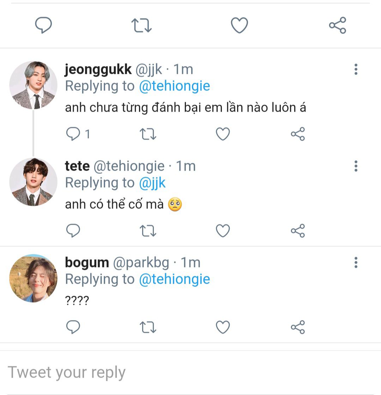Open more options for jeonggukk's tweet
The image size is (381, 395).
coord(356,69)
